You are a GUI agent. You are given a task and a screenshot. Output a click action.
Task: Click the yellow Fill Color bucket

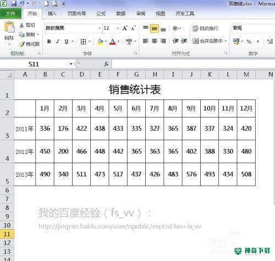tap(100, 42)
